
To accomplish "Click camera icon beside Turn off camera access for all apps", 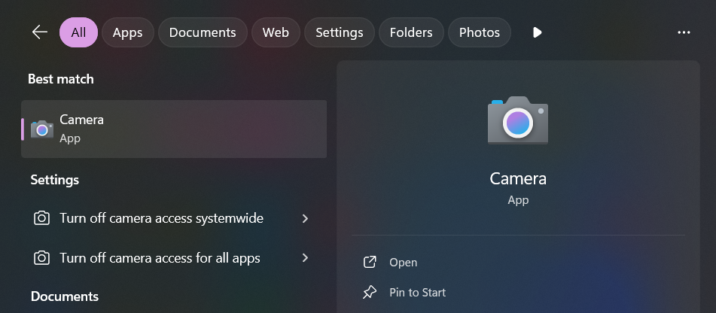I will (x=41, y=258).
